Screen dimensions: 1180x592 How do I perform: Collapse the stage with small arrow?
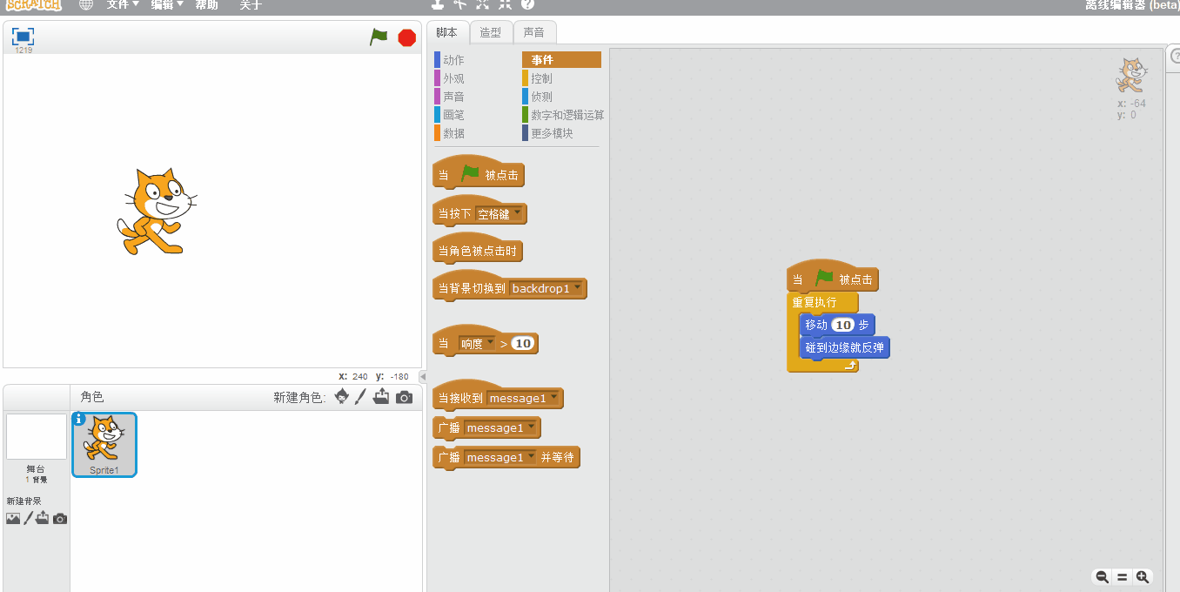pyautogui.click(x=423, y=377)
